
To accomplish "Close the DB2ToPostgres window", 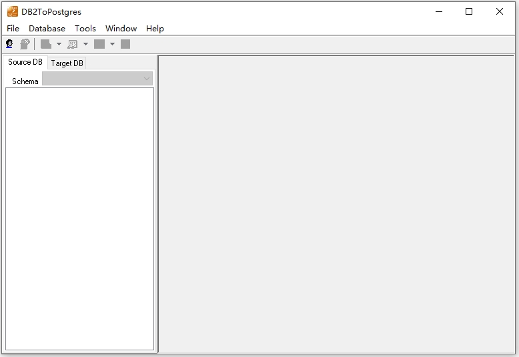I will coord(500,11).
